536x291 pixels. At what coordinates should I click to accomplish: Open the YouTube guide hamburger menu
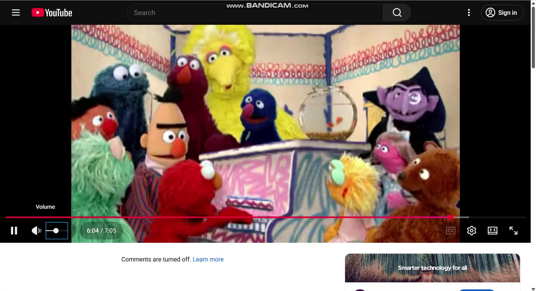[x=16, y=13]
